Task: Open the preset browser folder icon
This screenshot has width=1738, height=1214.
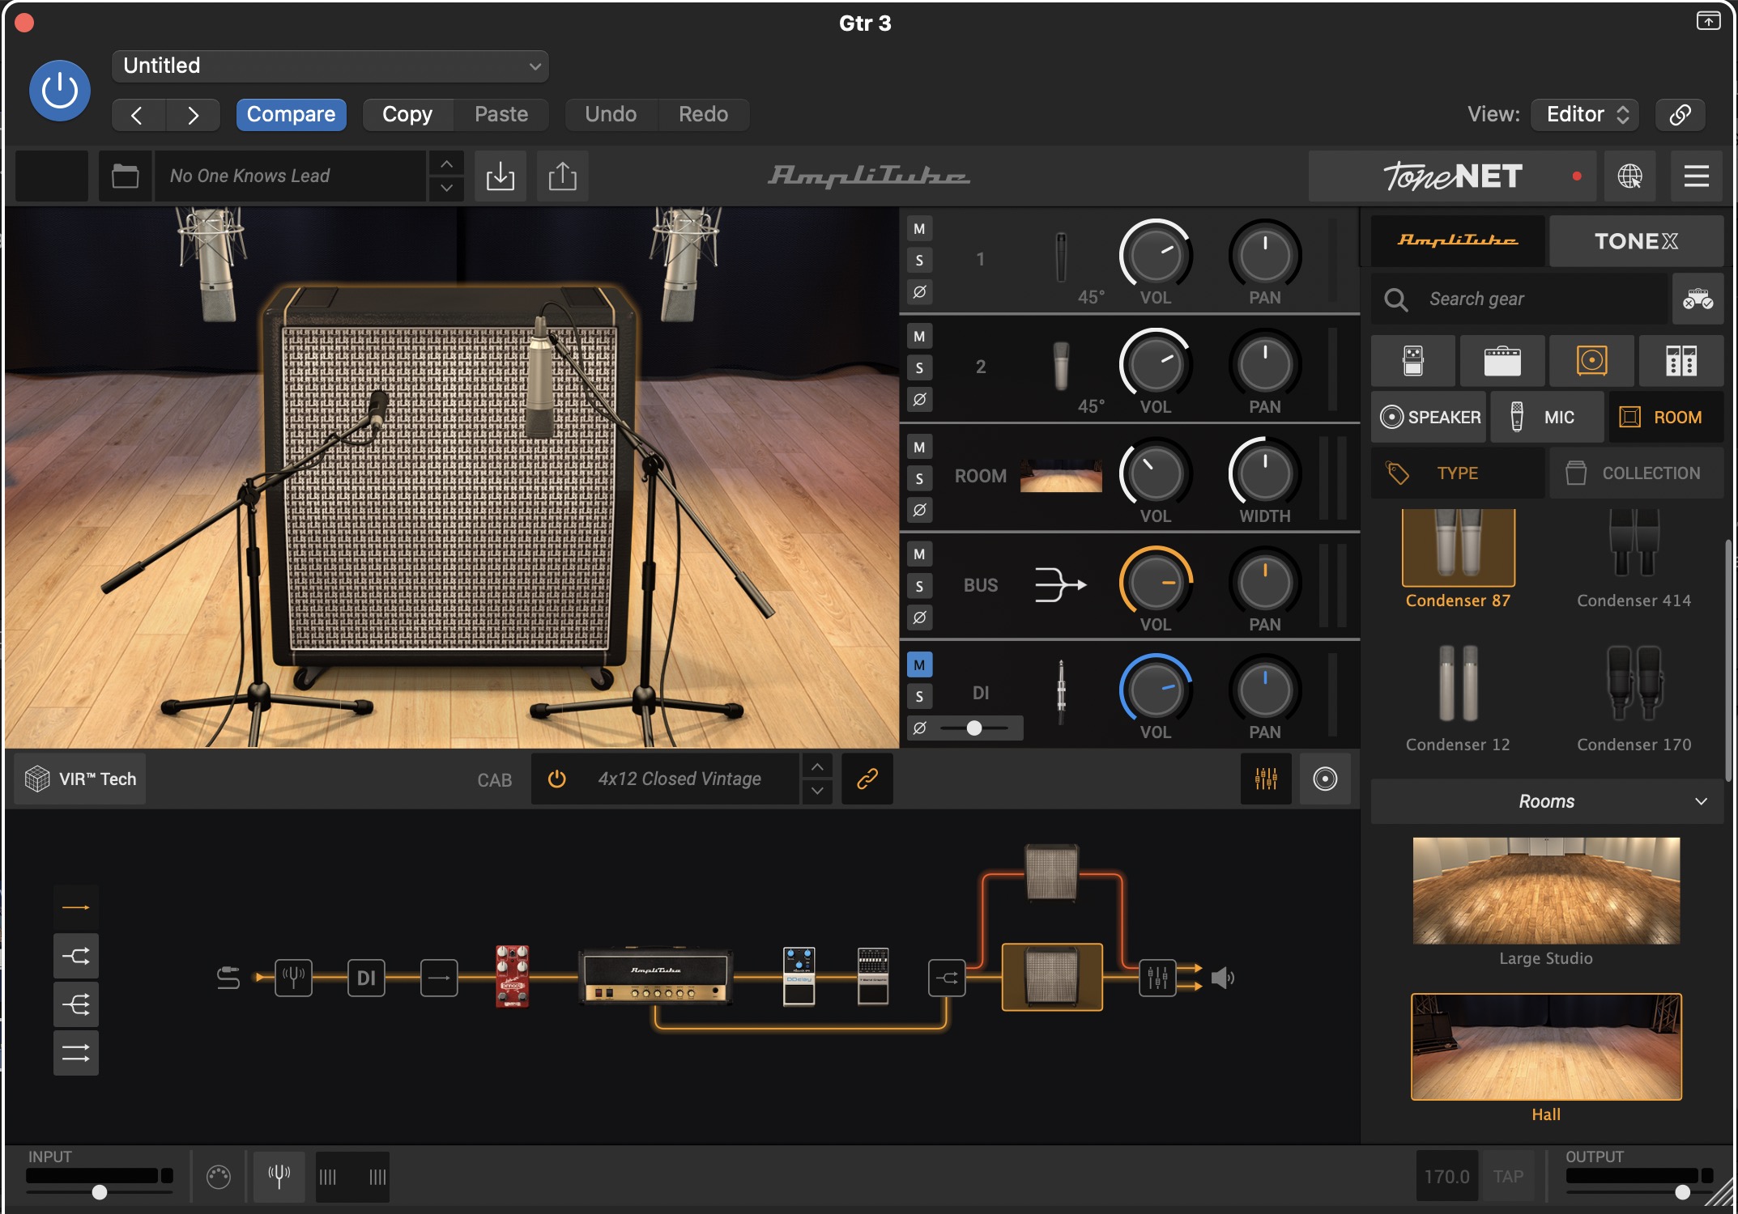Action: (x=125, y=176)
